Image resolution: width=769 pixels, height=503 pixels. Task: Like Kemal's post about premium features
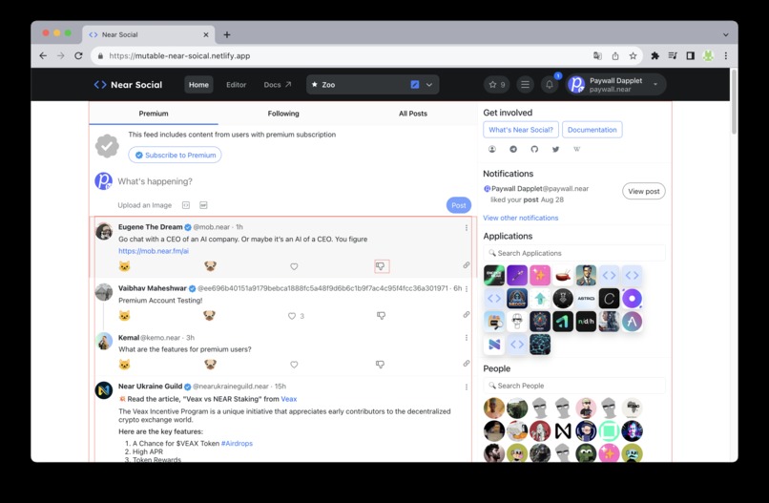294,365
